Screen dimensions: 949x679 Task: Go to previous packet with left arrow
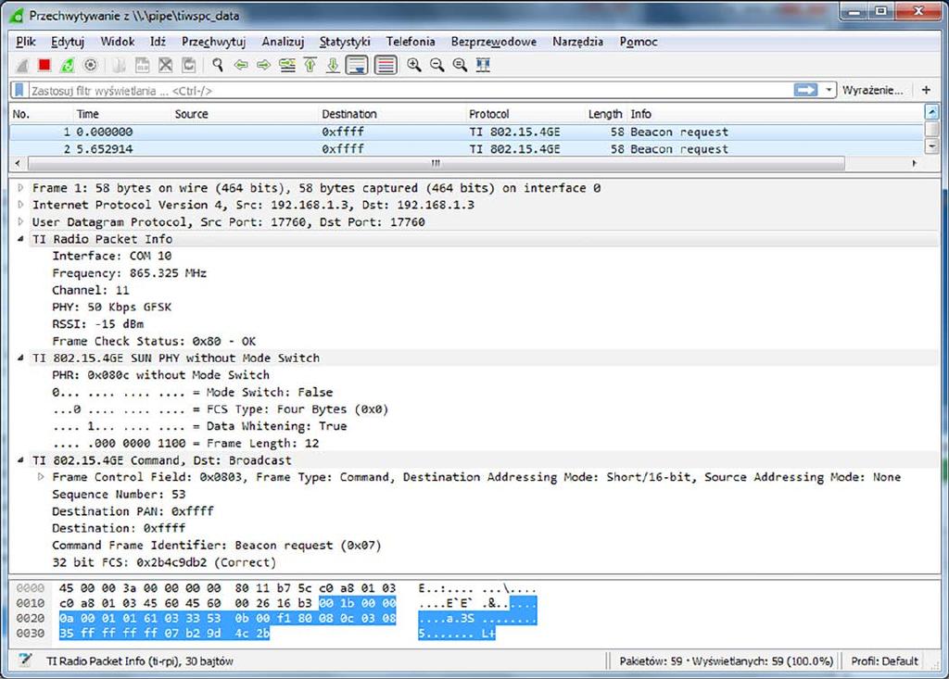pos(241,66)
